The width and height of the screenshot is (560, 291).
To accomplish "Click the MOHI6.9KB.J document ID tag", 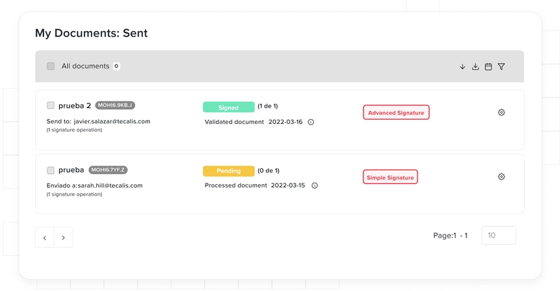I will point(115,106).
